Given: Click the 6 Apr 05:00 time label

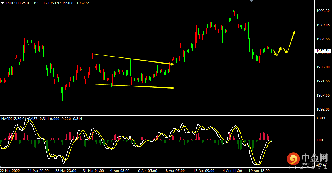Looking at the screenshot, I should point(148,170).
